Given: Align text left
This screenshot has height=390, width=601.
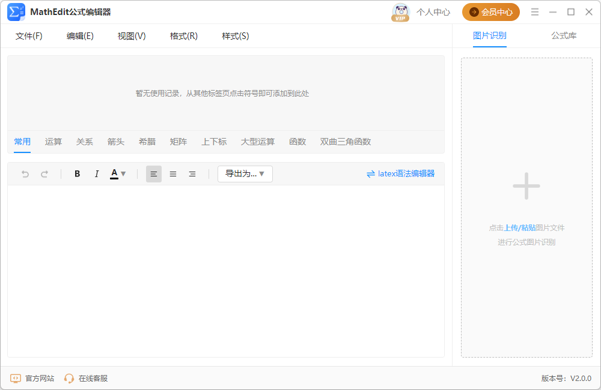Looking at the screenshot, I should click(x=154, y=174).
